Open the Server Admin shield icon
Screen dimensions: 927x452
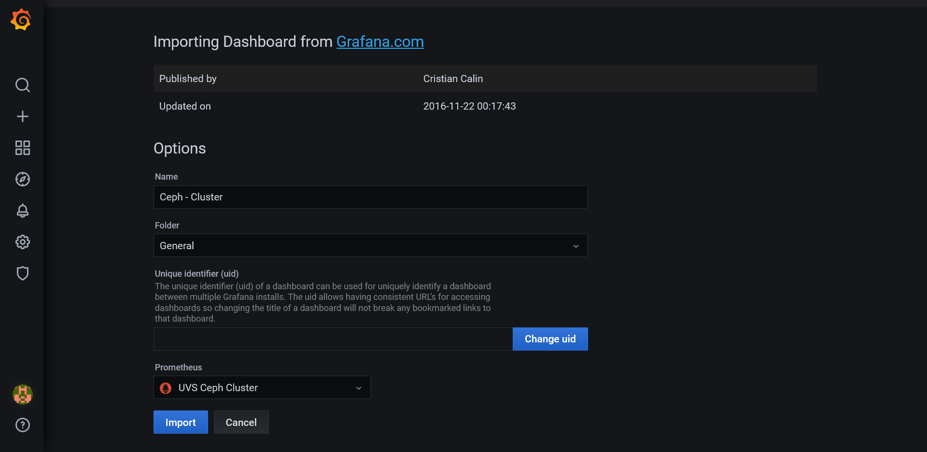[23, 273]
